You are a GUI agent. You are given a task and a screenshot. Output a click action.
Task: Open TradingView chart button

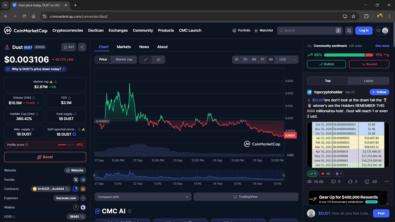(246, 197)
